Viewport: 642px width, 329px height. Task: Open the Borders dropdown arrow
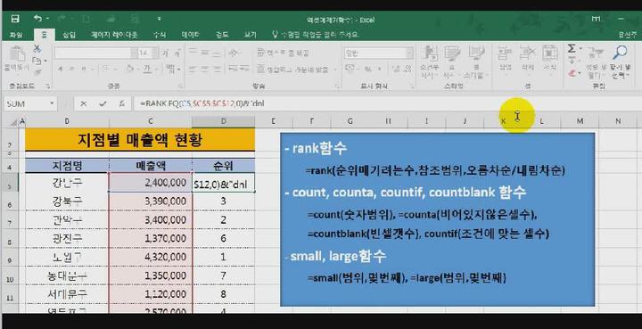tap(115, 69)
